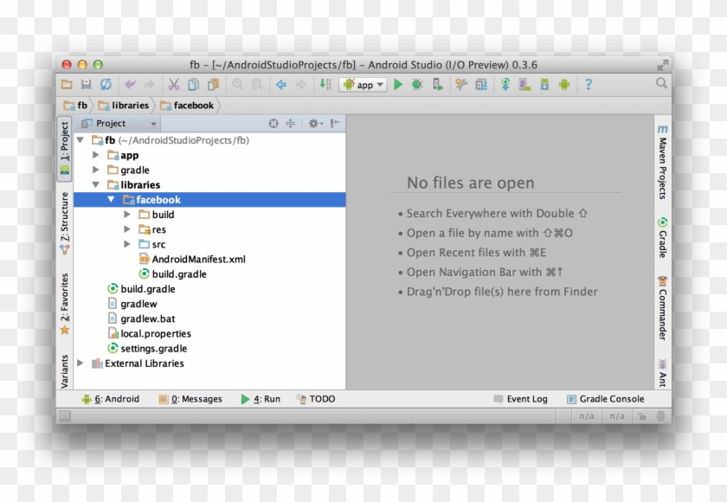The width and height of the screenshot is (727, 502).
Task: Click the Copy icon in toolbar
Action: point(193,84)
